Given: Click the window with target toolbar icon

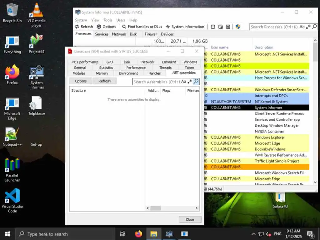Looking at the screenshot, I should pyautogui.click(x=220, y=27).
